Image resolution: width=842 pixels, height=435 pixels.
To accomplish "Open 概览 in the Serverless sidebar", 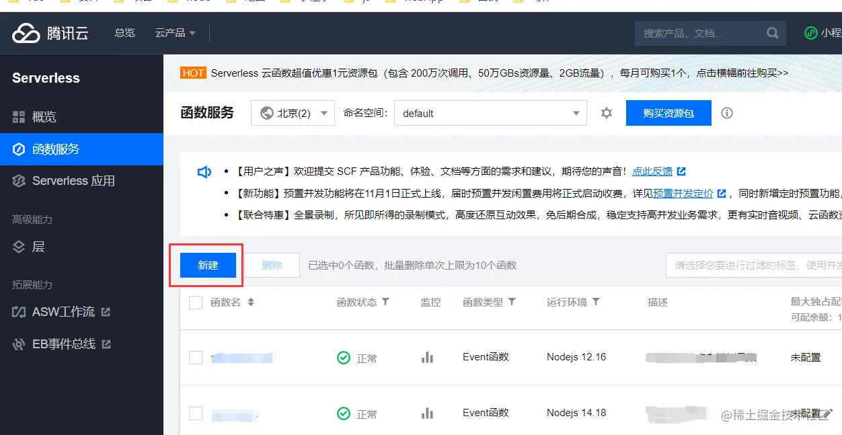I will pos(81,117).
